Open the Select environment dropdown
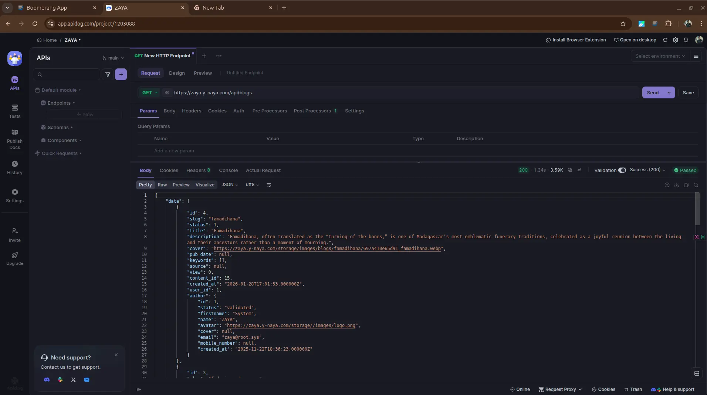Image resolution: width=707 pixels, height=395 pixels. click(x=660, y=56)
